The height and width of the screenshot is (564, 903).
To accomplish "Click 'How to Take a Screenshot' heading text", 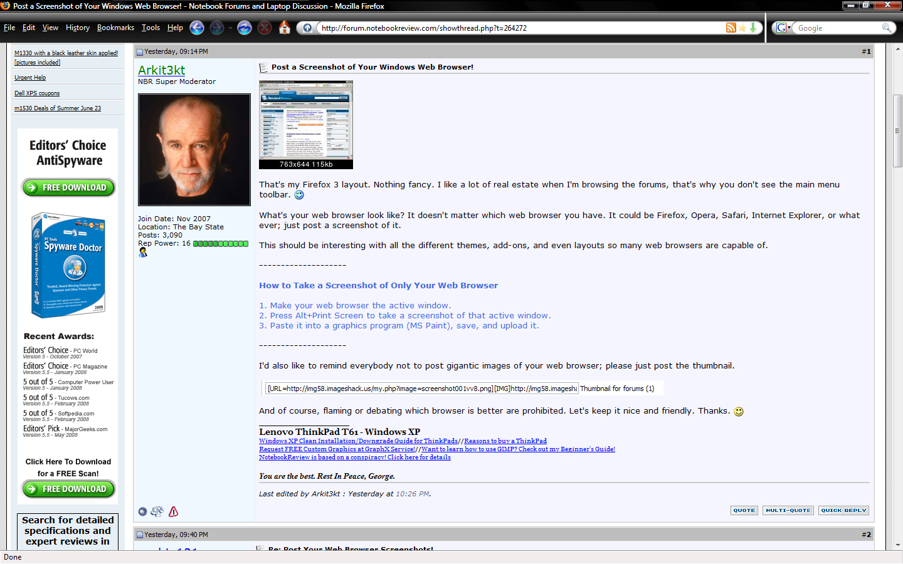I will [x=378, y=285].
